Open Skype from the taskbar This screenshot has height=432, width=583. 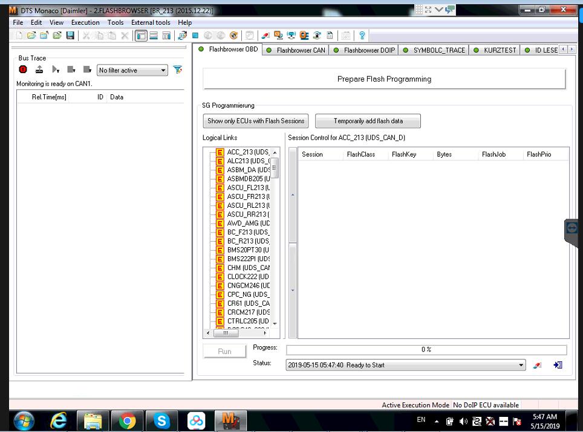coord(161,421)
